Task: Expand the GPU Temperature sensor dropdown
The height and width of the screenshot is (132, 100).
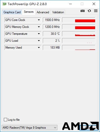Action: [39, 34]
